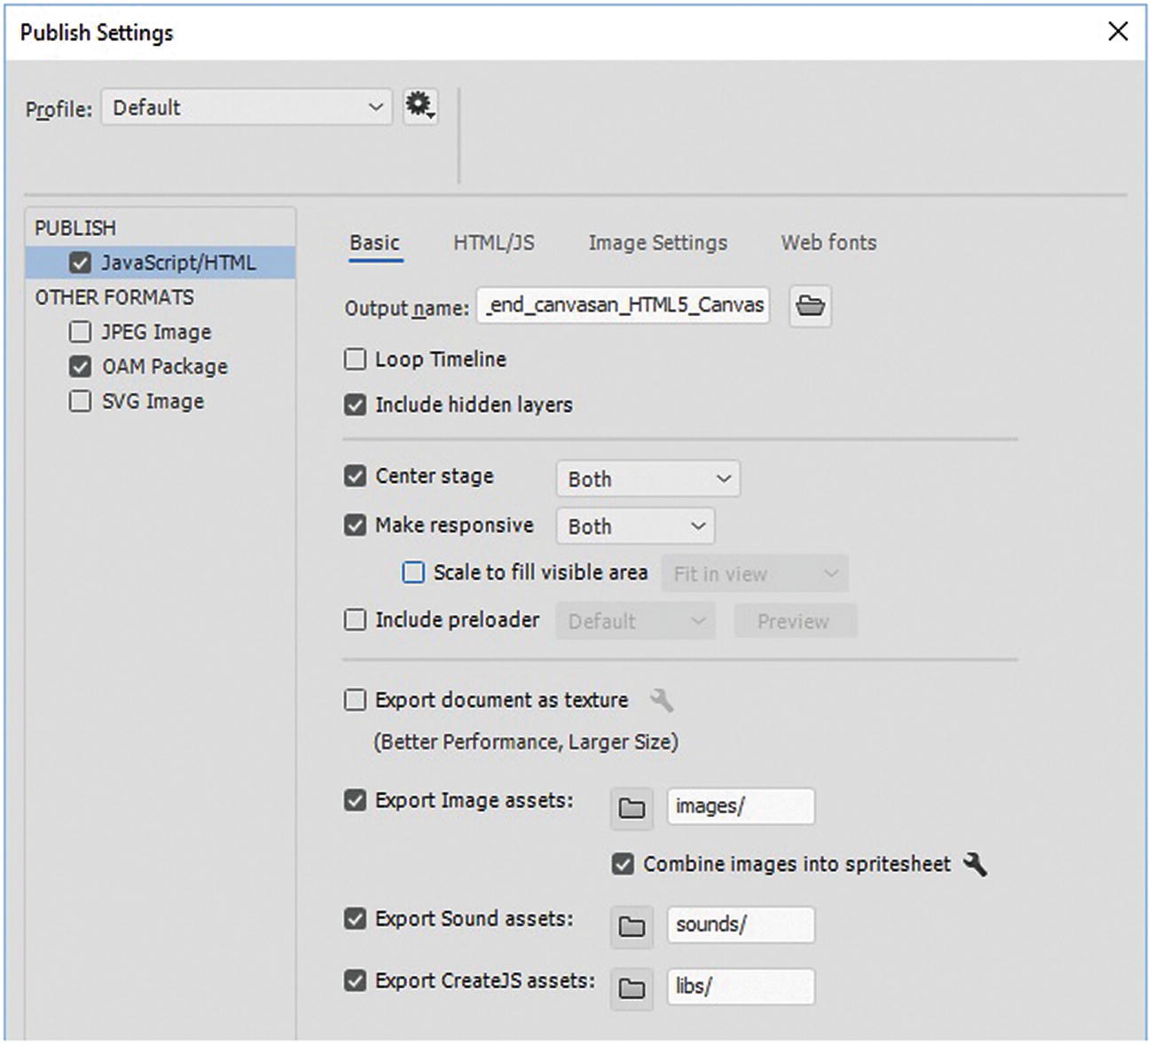Check the SVG Image format option
The width and height of the screenshot is (1153, 1046).
[80, 401]
